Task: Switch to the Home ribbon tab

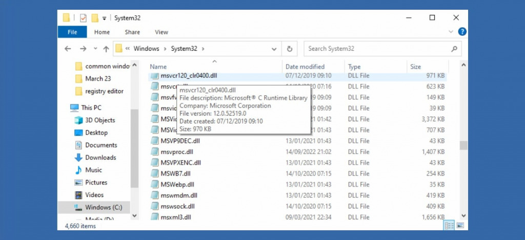Action: tap(102, 32)
